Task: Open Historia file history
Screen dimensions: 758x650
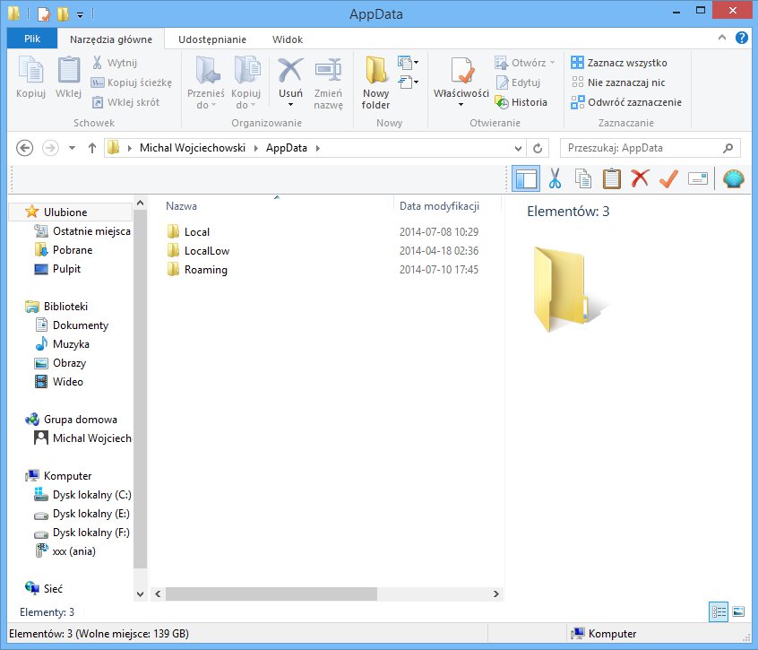Action: click(521, 102)
